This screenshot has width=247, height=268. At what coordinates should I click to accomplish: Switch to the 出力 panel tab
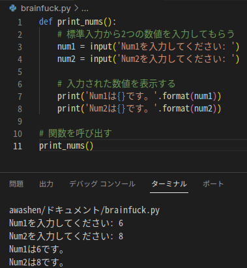(x=46, y=184)
